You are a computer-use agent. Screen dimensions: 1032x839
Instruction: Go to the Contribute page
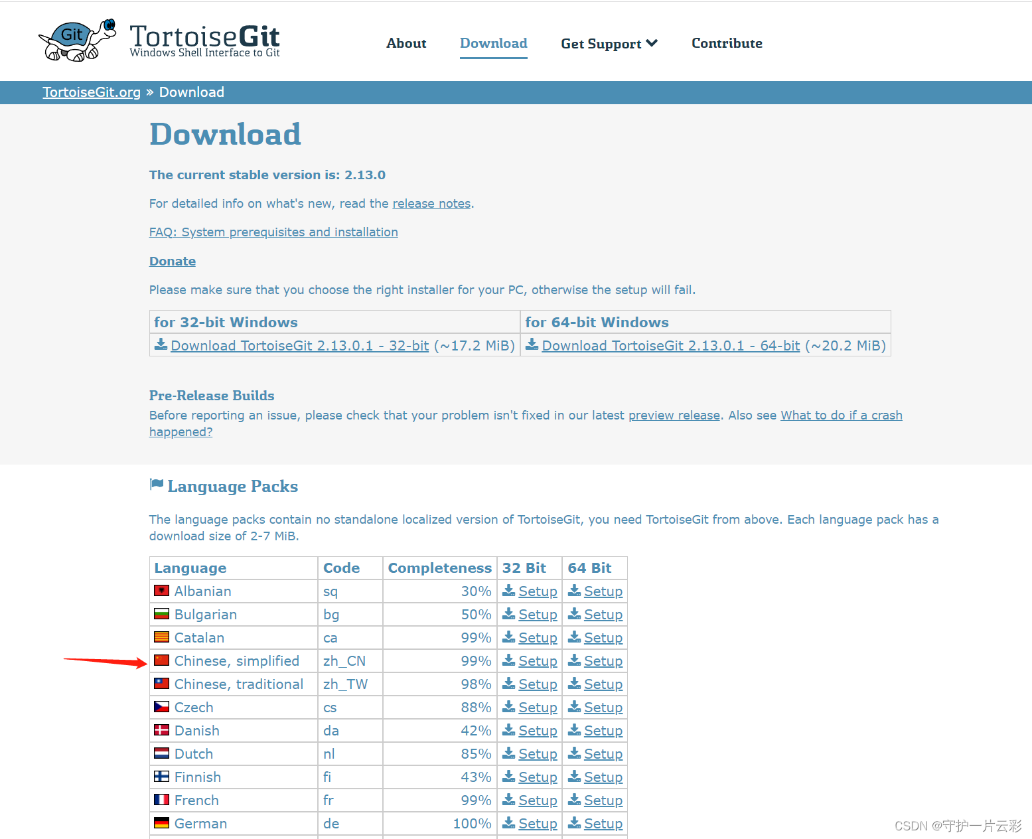727,43
